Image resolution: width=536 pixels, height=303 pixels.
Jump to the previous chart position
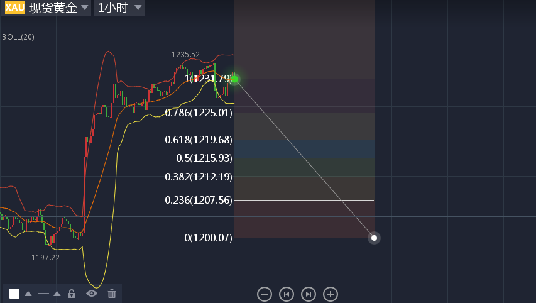[287, 294]
